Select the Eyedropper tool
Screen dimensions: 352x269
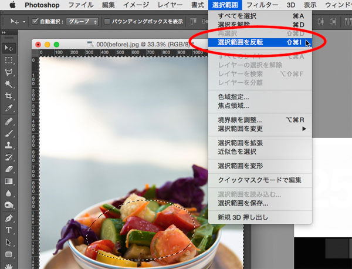click(9, 108)
